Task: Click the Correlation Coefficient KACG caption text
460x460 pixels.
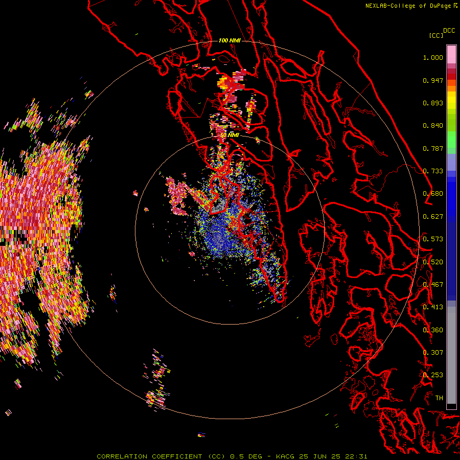Action: [232, 456]
